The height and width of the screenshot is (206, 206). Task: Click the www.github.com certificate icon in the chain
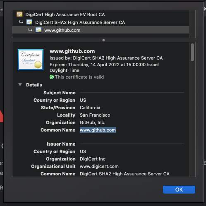[38, 30]
